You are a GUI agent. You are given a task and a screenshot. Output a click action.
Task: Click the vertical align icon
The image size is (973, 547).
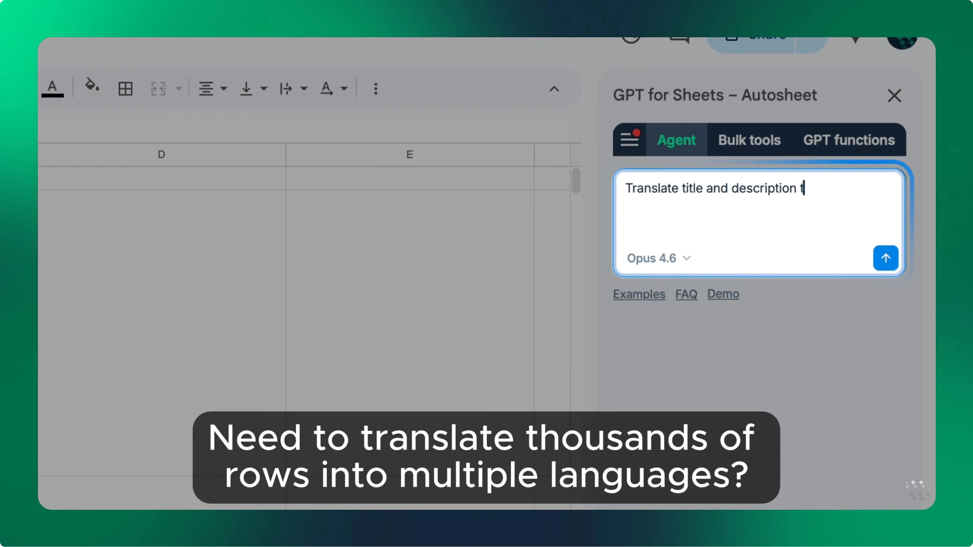(x=246, y=89)
